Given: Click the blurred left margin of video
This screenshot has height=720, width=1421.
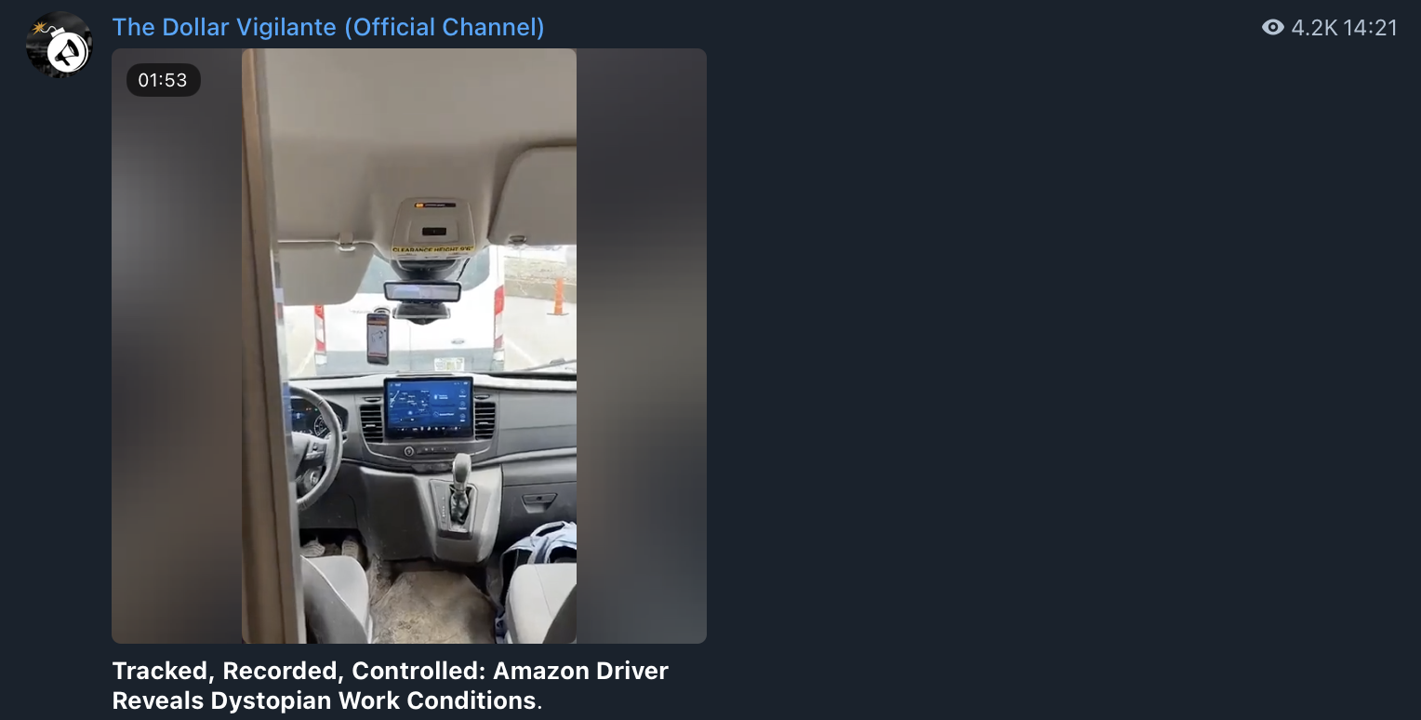Looking at the screenshot, I should point(177,346).
